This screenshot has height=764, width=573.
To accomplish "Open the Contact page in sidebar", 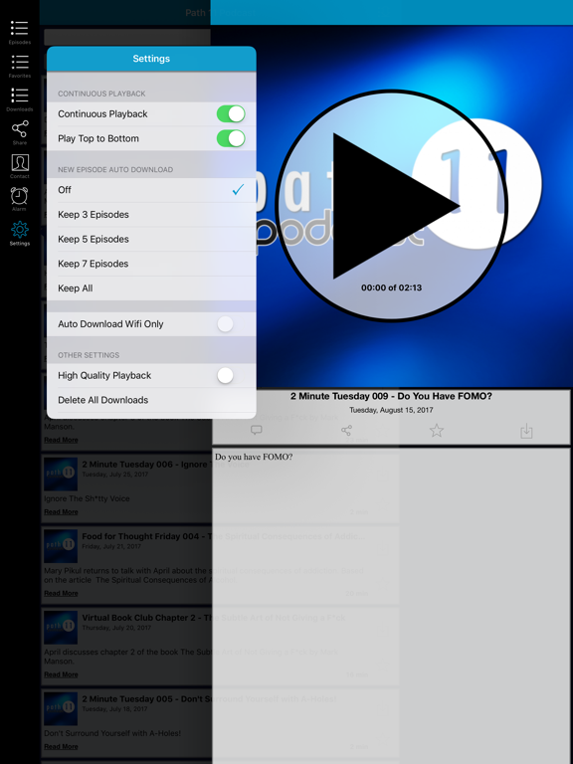I will [x=20, y=166].
